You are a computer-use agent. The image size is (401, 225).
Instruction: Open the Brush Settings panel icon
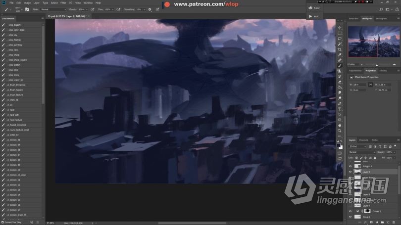point(27,9)
